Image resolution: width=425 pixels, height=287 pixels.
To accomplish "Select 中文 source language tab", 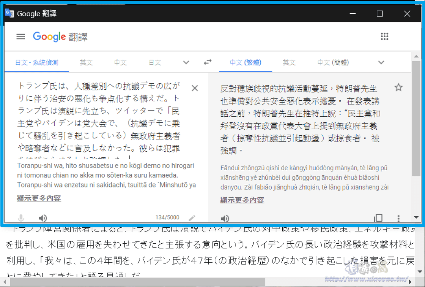I will click(120, 62).
